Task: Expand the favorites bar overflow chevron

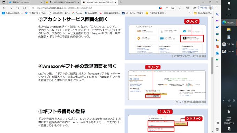Action: click(x=190, y=13)
